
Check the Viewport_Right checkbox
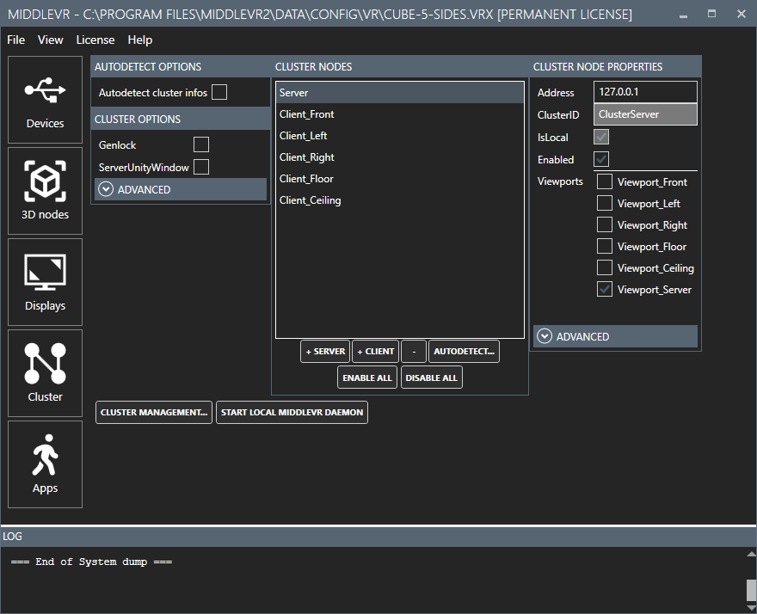pyautogui.click(x=605, y=224)
